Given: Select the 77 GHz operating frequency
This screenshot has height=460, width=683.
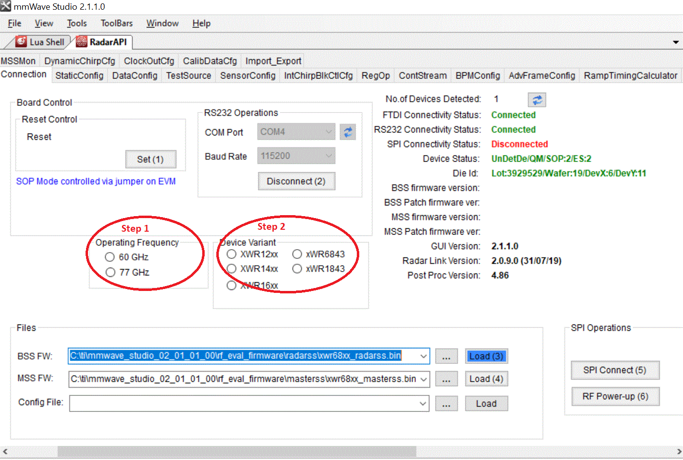Looking at the screenshot, I should tap(110, 272).
